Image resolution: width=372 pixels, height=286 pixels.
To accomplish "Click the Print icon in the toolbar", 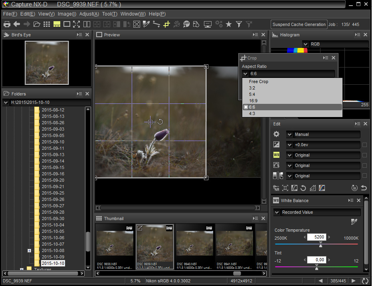I will click(x=7, y=24).
